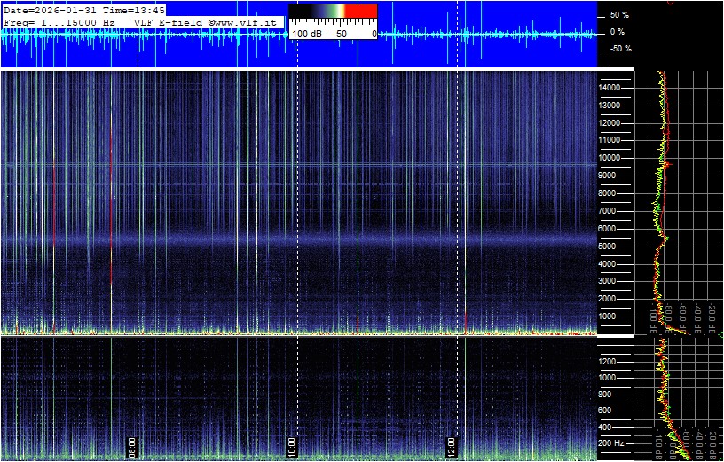Click the -100 dB end of color scale
Screen dimensions: 724x462
(305, 33)
